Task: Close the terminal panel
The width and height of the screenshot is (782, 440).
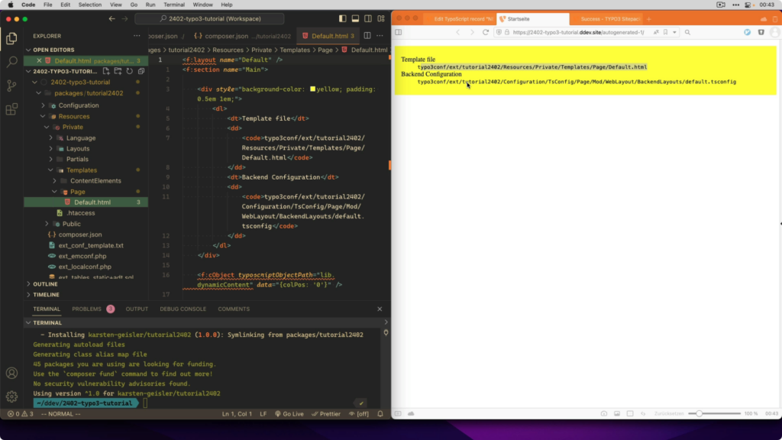Action: click(x=380, y=309)
